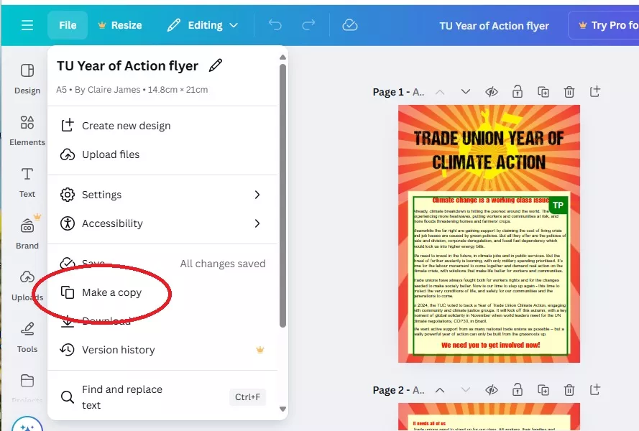This screenshot has width=639, height=431.
Task: Hide Page 2 with eye icon
Action: (492, 390)
